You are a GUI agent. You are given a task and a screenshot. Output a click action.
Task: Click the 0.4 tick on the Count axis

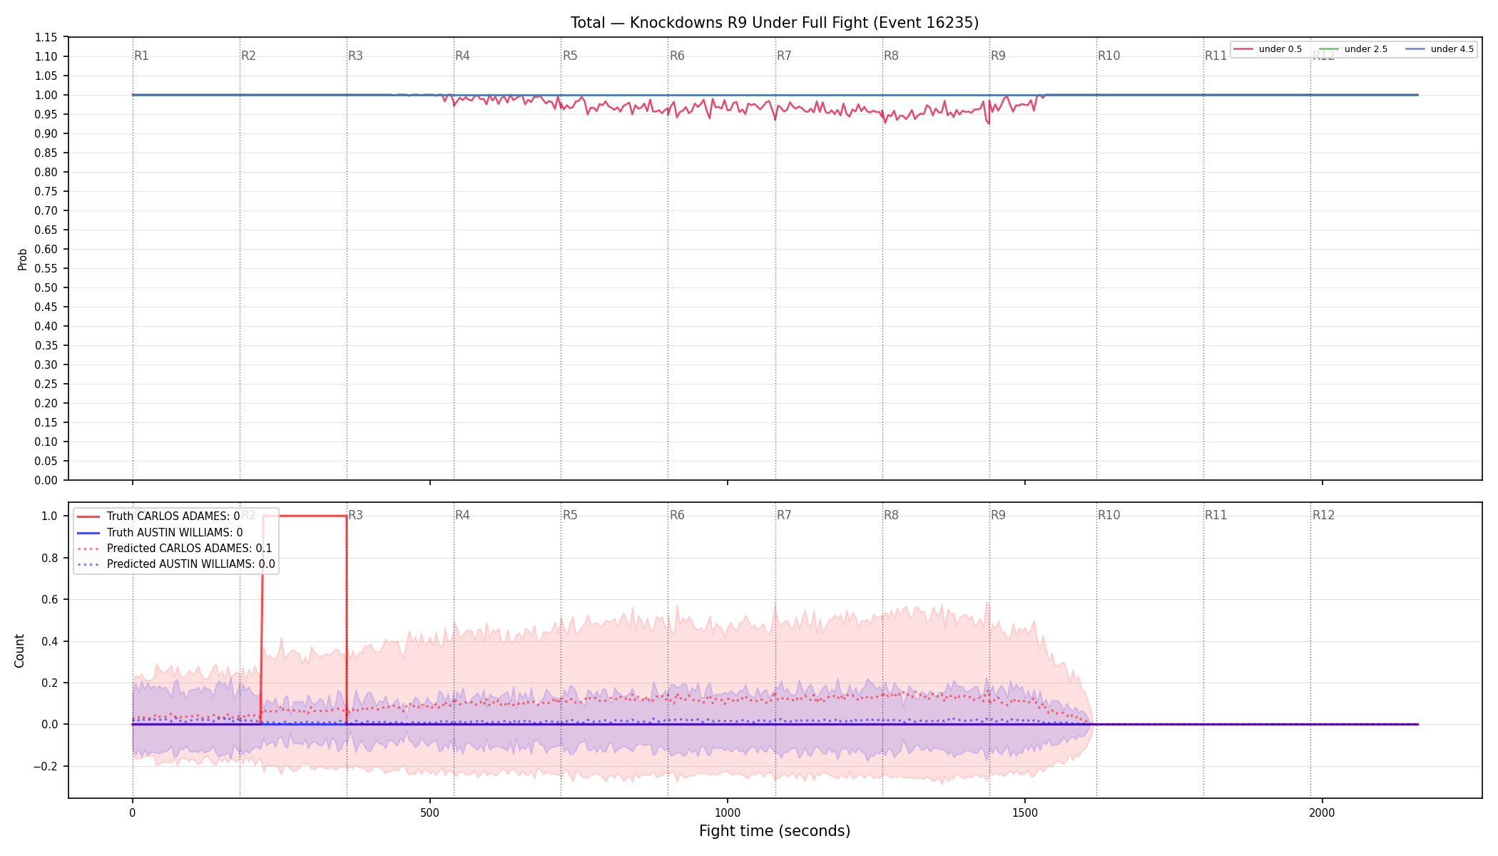coord(50,641)
